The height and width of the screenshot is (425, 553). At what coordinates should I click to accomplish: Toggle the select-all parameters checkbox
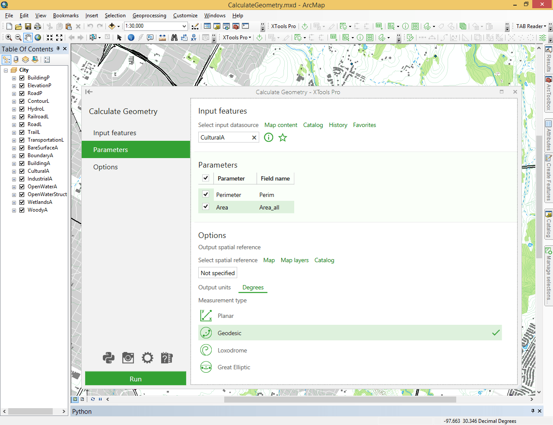tap(206, 178)
